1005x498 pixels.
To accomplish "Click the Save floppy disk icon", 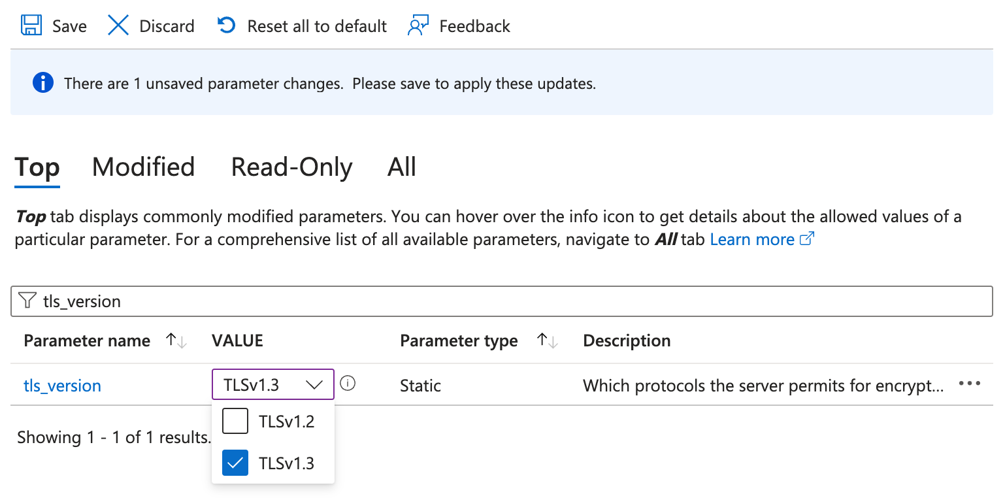I will click(x=31, y=26).
